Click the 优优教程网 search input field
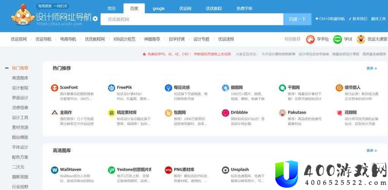 pyautogui.click(x=192, y=19)
